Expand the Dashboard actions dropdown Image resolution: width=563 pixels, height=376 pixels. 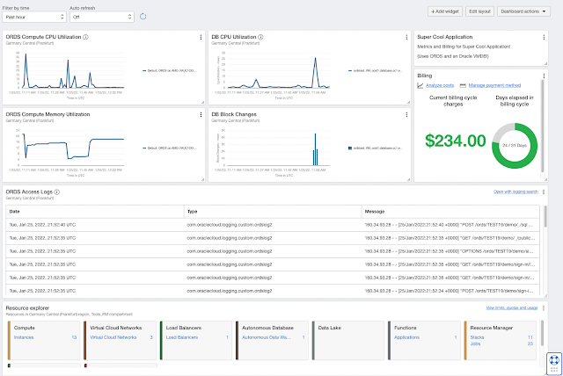523,11
